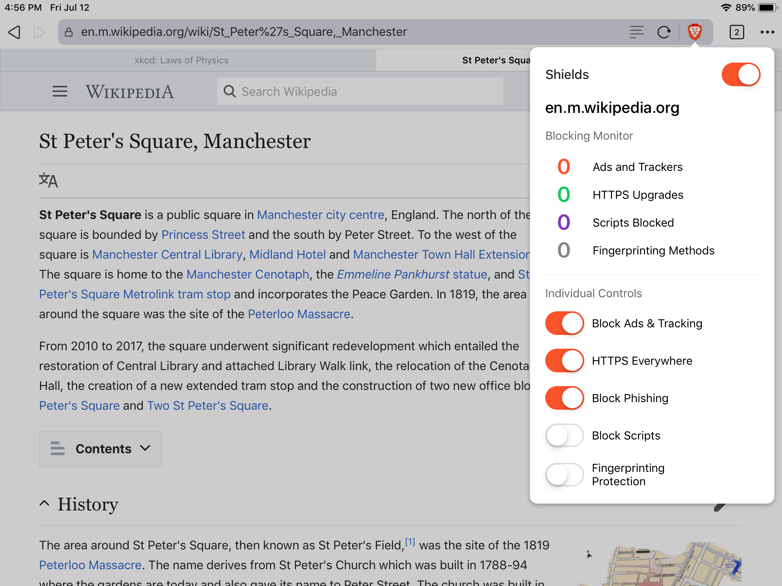Tap the back navigation arrow
The height and width of the screenshot is (586, 782).
pyautogui.click(x=15, y=32)
